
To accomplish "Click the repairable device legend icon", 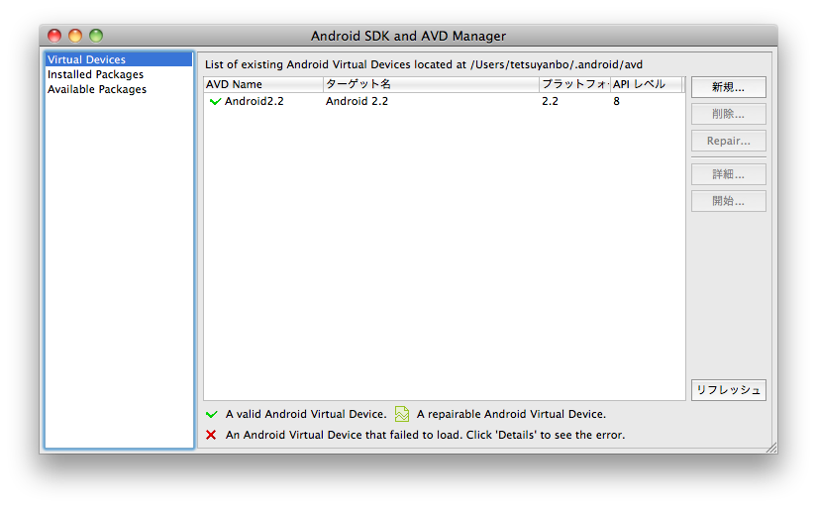I will [402, 414].
